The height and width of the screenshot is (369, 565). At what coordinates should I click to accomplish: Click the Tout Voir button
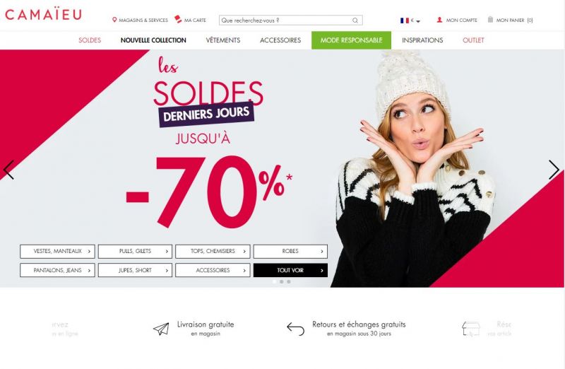tap(290, 270)
